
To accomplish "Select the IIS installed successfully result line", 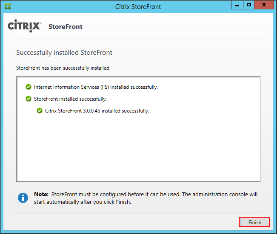I will [96, 87].
